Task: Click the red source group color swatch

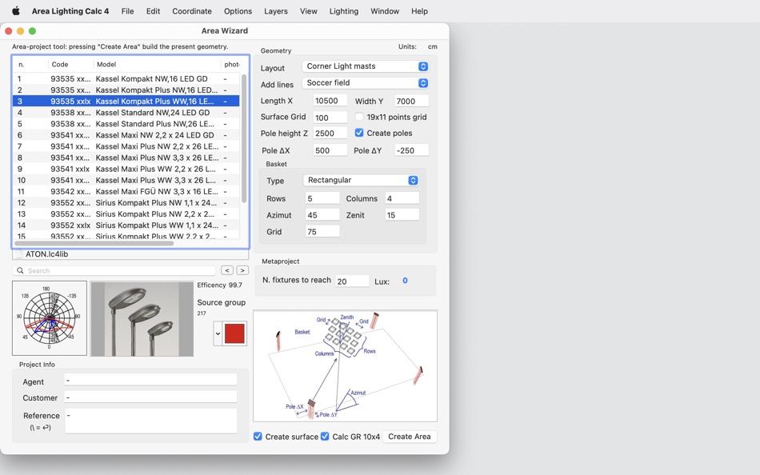Action: pos(234,333)
